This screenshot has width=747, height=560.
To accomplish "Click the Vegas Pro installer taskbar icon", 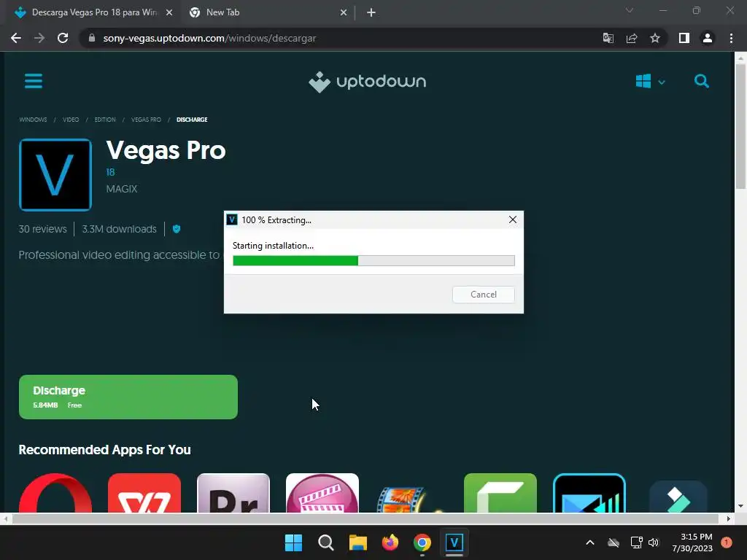I will click(454, 542).
